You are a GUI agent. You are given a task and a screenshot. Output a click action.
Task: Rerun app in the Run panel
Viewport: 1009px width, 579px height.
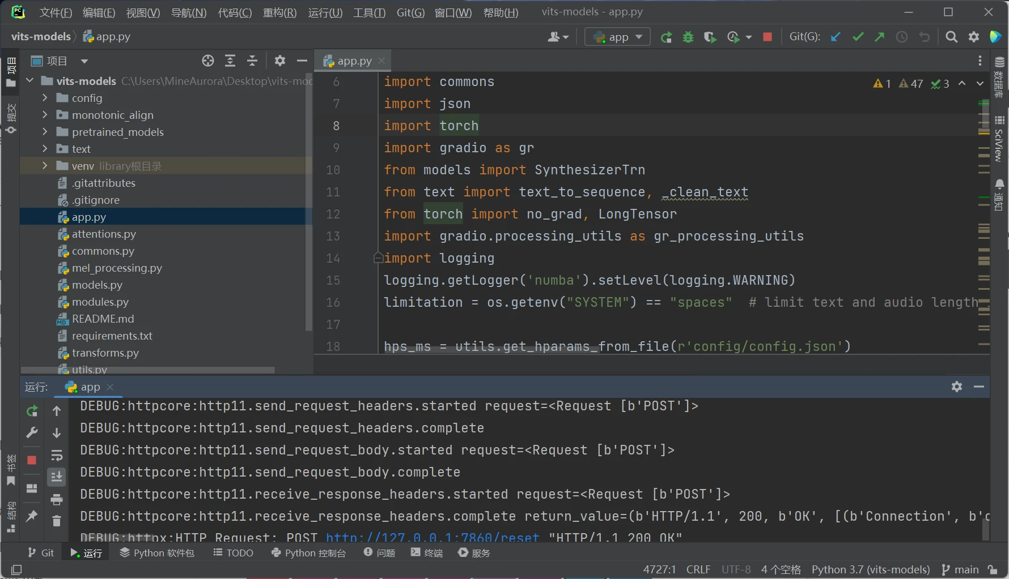click(32, 411)
